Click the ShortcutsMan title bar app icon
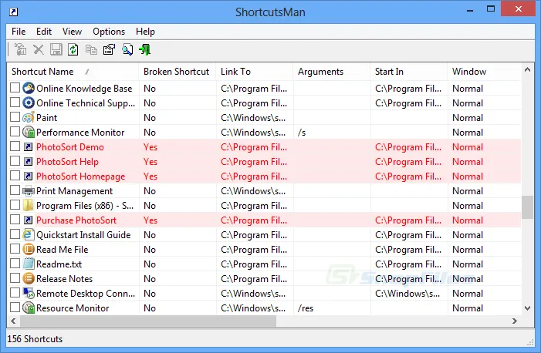Screen dimensions: 541x353 [x=13, y=12]
